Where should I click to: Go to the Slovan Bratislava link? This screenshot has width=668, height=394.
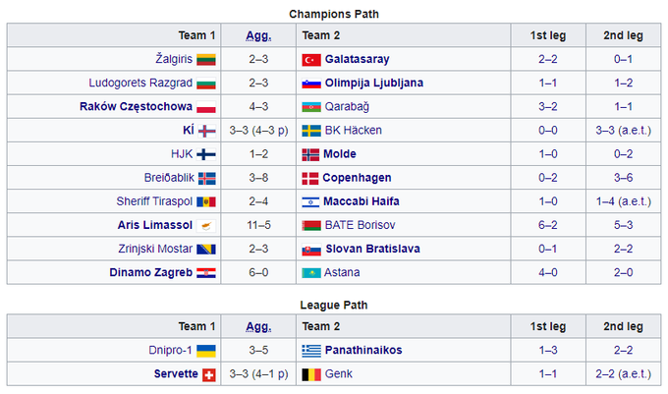(x=372, y=250)
